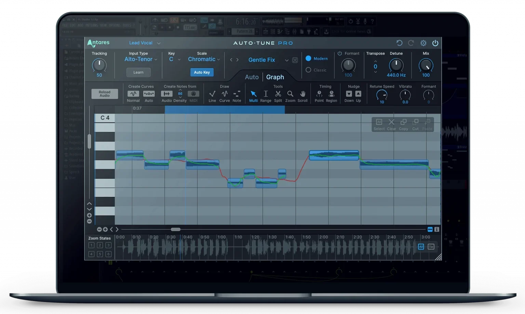
Task: Switch to the Auto tab
Action: pyautogui.click(x=252, y=77)
